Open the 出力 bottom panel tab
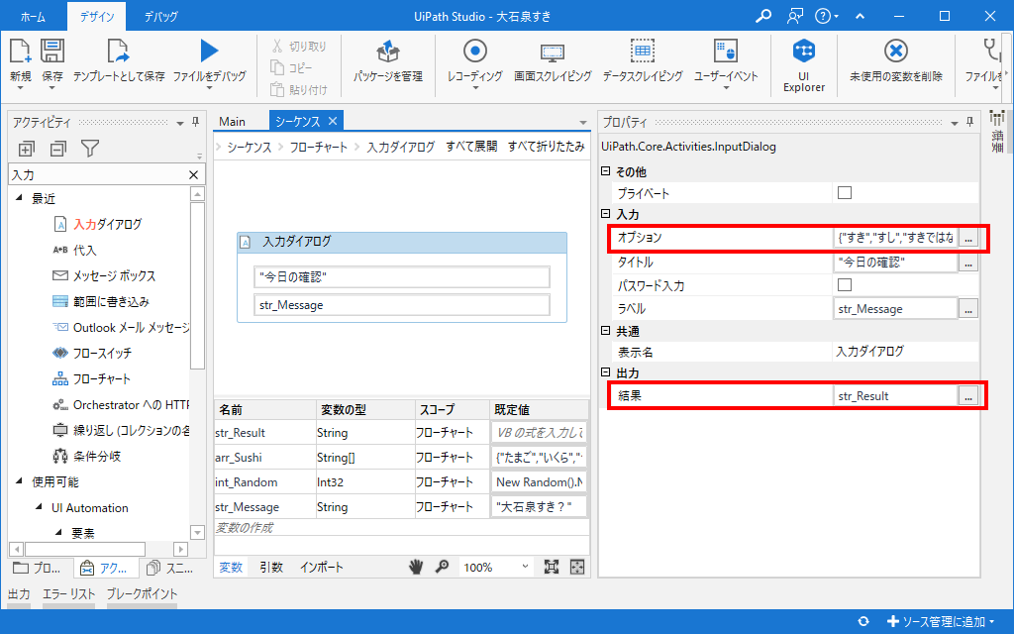1014x634 pixels. point(19,594)
